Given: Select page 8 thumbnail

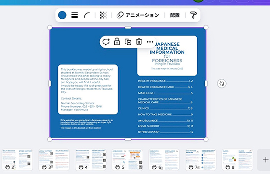Looking at the screenshot, I should tap(237, 160).
